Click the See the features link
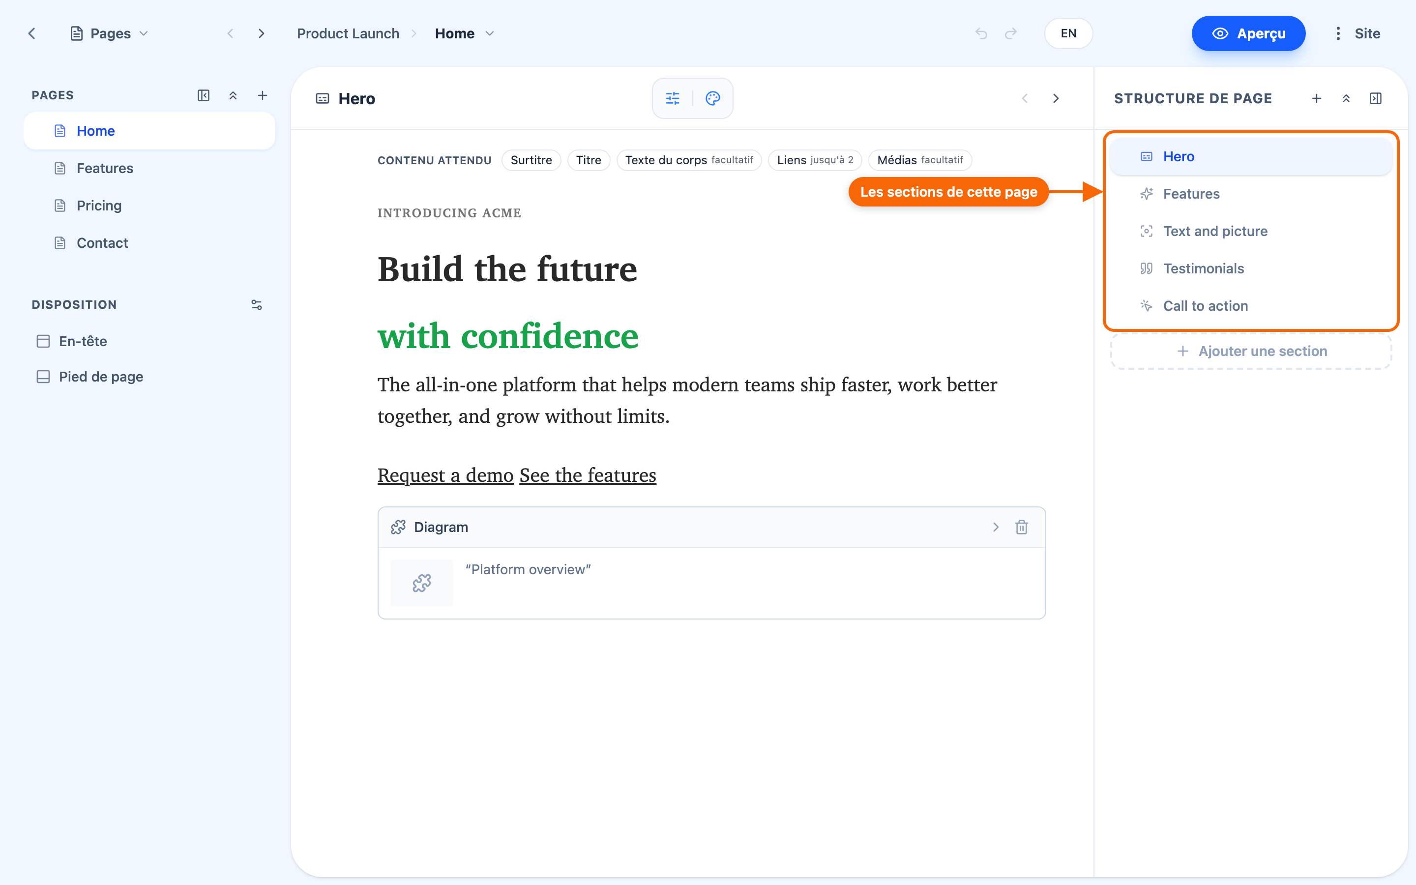 (588, 474)
